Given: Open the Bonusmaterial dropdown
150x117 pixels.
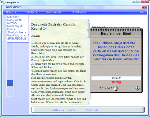Looking at the screenshot, I should [55, 12].
